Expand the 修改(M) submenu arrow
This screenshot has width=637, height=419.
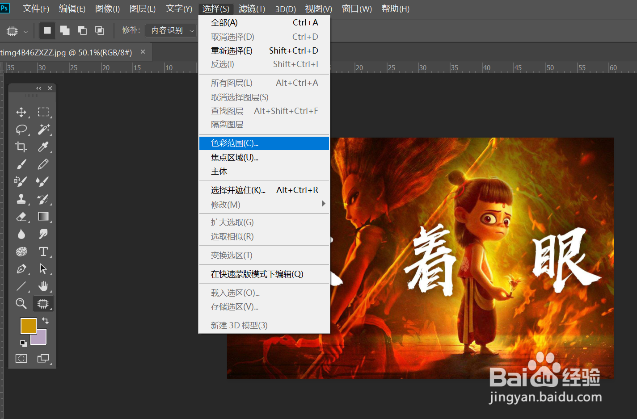(323, 204)
